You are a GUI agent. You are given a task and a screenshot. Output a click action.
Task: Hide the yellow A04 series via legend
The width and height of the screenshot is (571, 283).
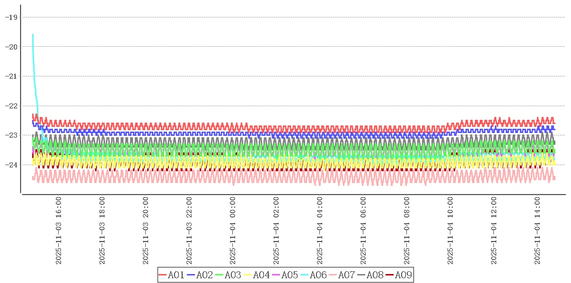(256, 275)
